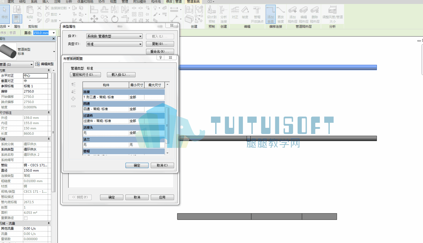Open the 附加模块 ribbon tab
Image resolution: width=423 pixels, height=243 pixels.
(x=140, y=2)
